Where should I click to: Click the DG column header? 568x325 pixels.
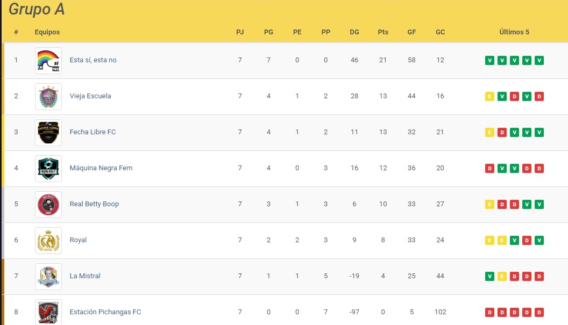(x=354, y=32)
